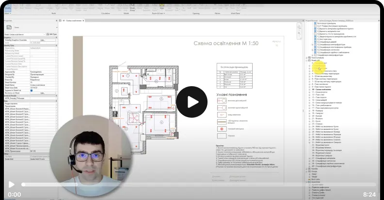The width and height of the screenshot is (384, 200).
Task: Close the Project Browser panel
Action: coord(379,21)
